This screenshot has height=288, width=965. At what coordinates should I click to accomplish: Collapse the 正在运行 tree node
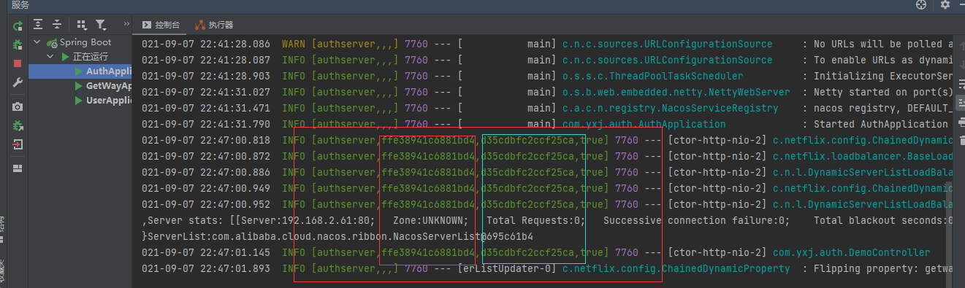tap(50, 57)
